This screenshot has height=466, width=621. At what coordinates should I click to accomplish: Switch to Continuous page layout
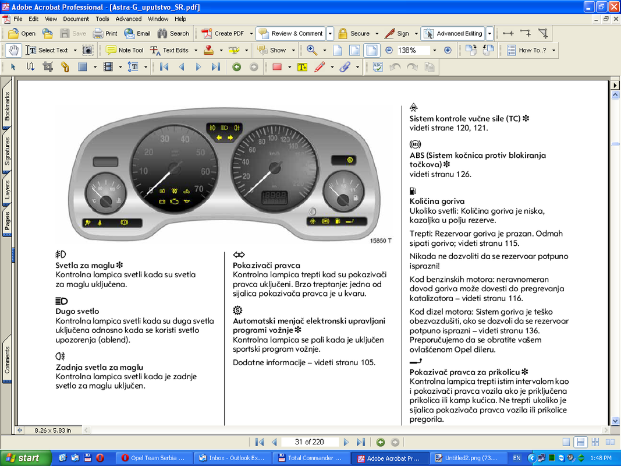(581, 442)
